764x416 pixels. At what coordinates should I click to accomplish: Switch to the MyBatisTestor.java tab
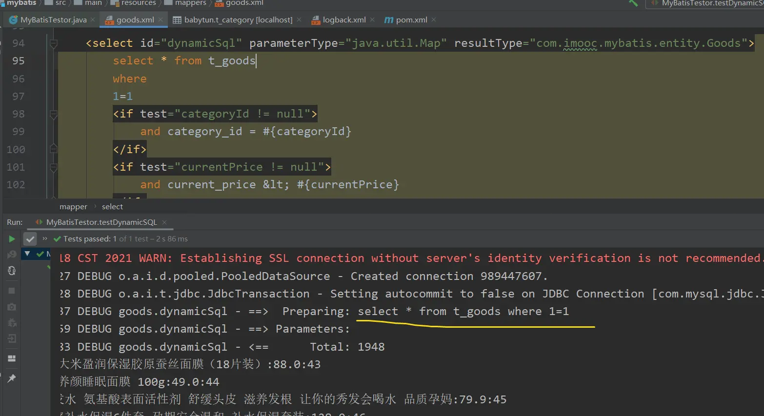53,20
